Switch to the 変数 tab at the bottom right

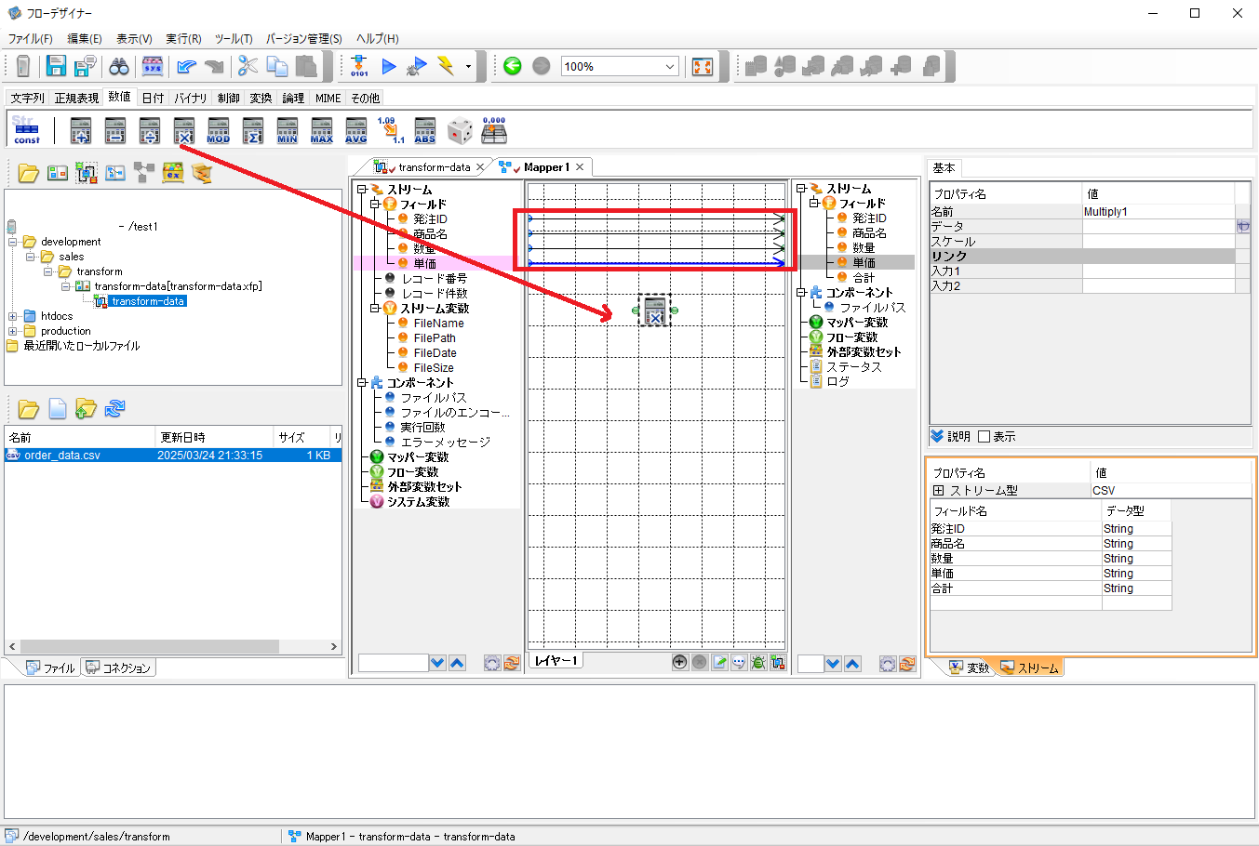click(970, 668)
